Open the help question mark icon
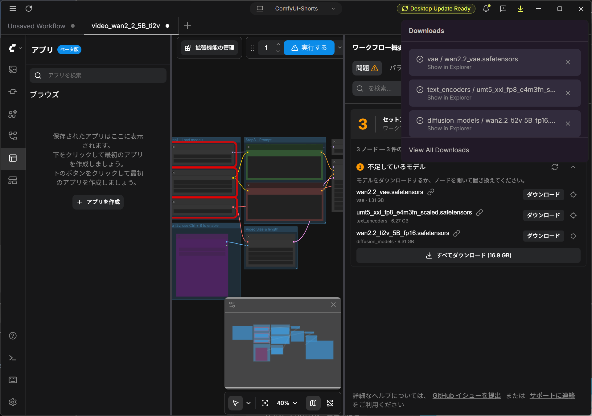The width and height of the screenshot is (592, 416). click(x=13, y=336)
